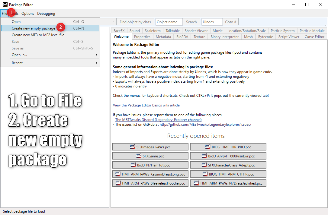Switch to the Particle System tab

[283, 30]
